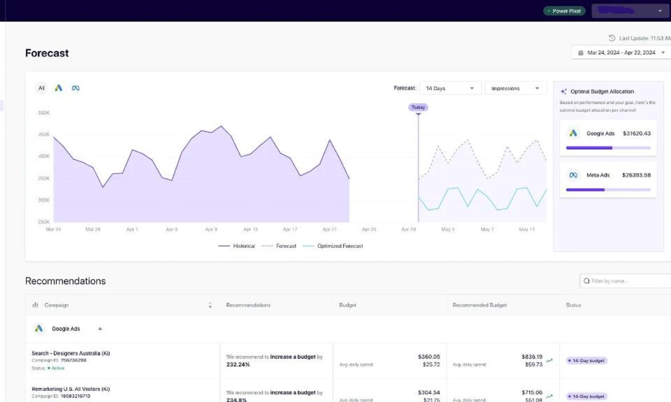The height and width of the screenshot is (402, 671).
Task: Open the account dropdown in the top bar
Action: (x=631, y=11)
